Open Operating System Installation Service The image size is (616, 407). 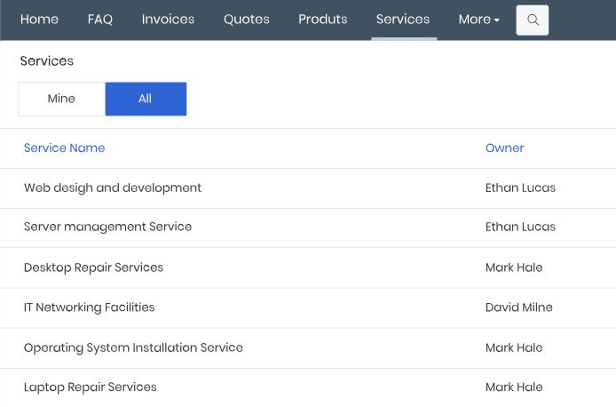pyautogui.click(x=133, y=347)
